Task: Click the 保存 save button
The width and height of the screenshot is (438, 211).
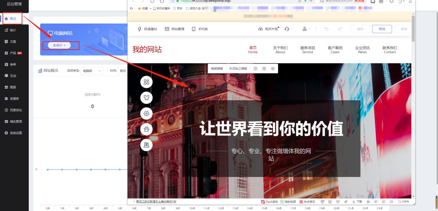Action: tap(360, 29)
